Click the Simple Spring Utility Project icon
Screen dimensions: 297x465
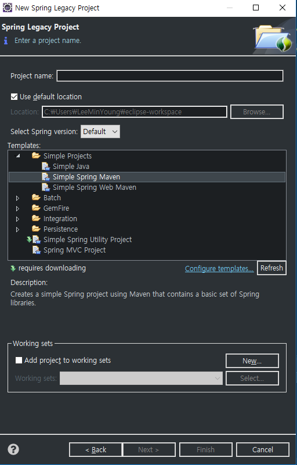(x=36, y=239)
